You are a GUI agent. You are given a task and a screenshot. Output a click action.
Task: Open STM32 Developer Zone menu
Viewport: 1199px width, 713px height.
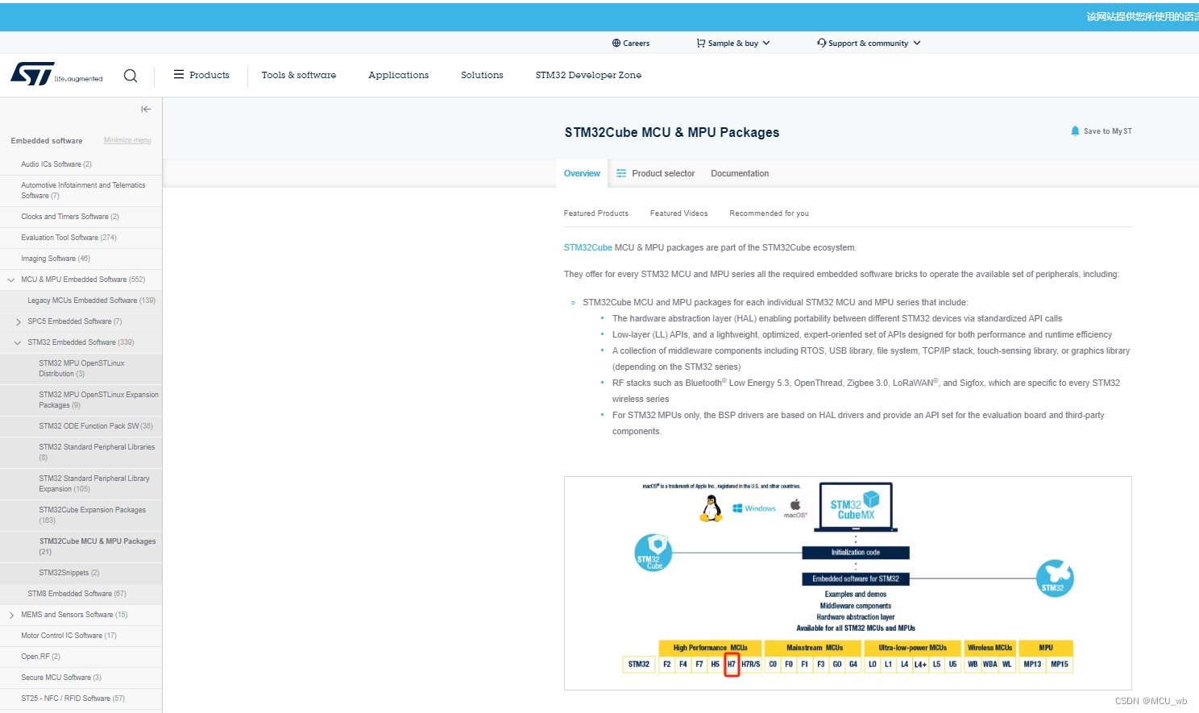588,75
